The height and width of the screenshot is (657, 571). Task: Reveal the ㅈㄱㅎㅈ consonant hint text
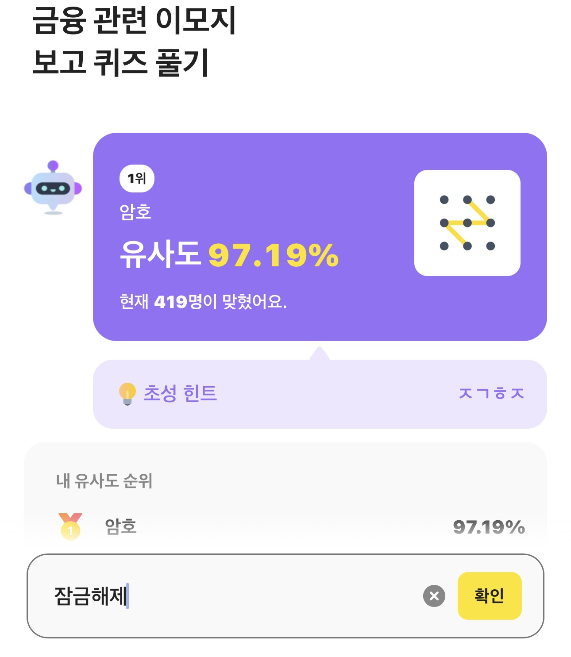point(491,393)
